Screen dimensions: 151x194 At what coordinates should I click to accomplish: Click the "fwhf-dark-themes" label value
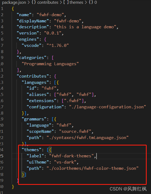tap(71, 156)
